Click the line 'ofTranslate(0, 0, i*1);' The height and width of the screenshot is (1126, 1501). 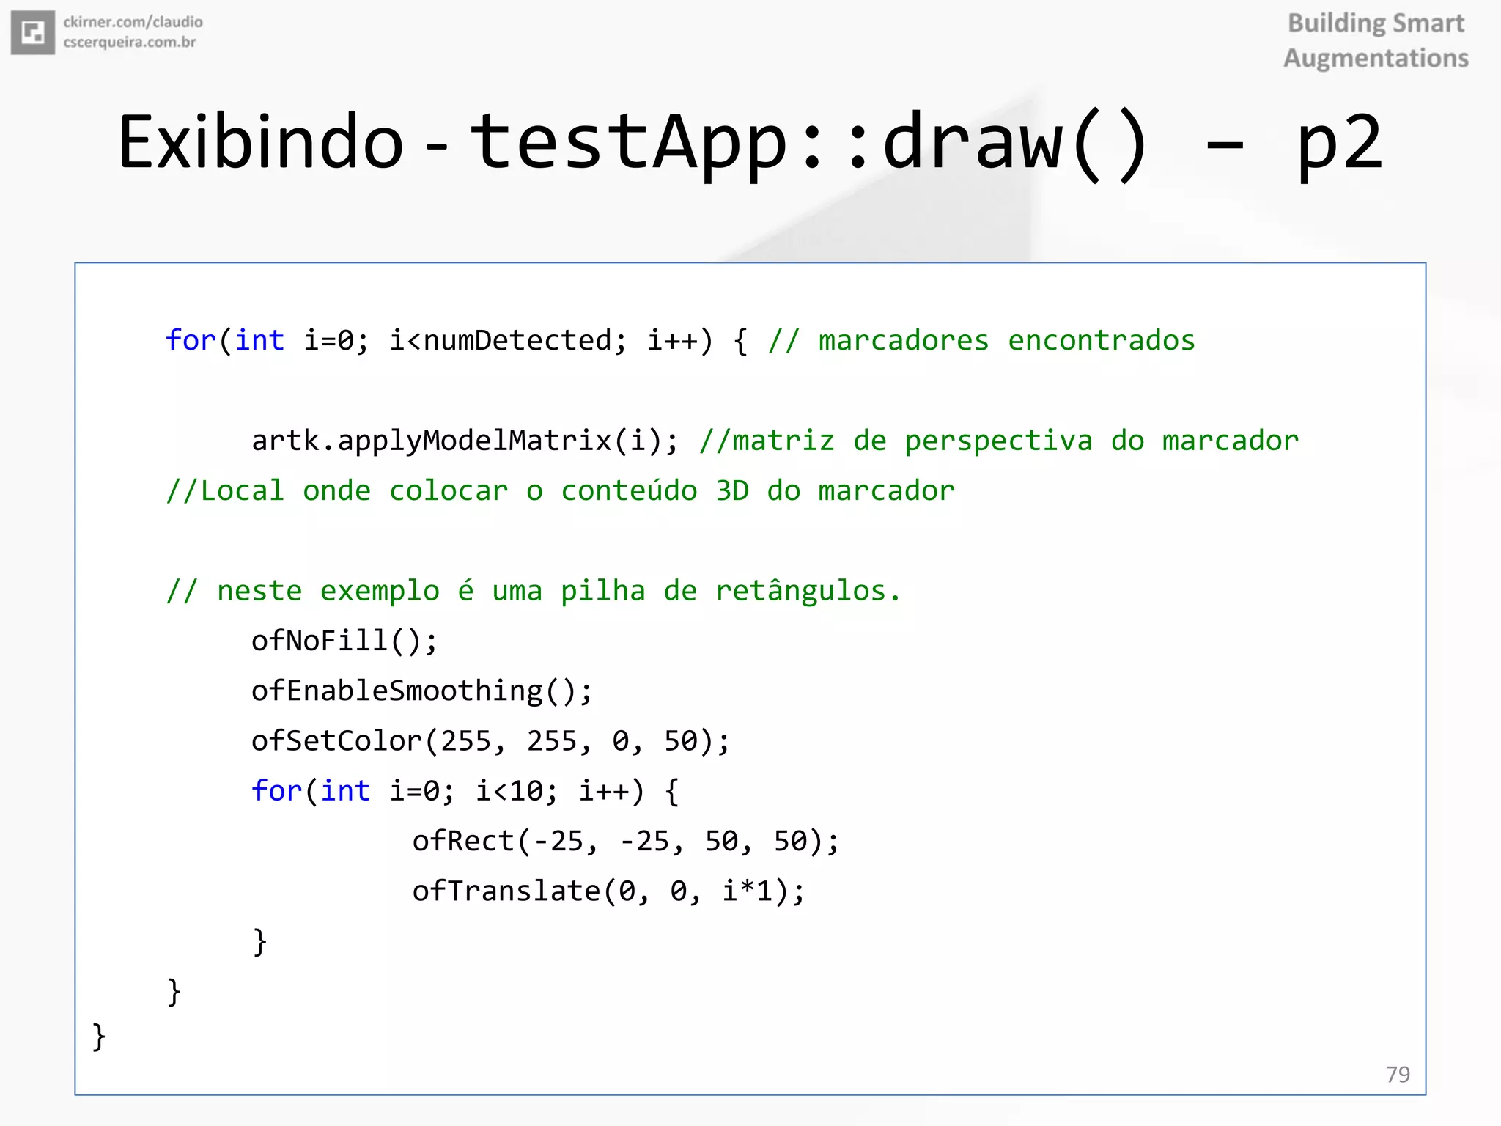[x=608, y=891]
